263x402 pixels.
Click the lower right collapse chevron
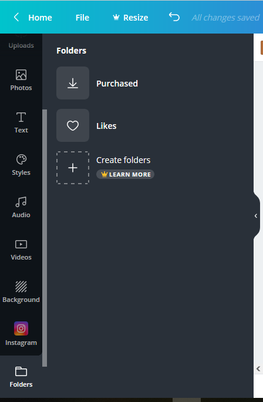(258, 368)
